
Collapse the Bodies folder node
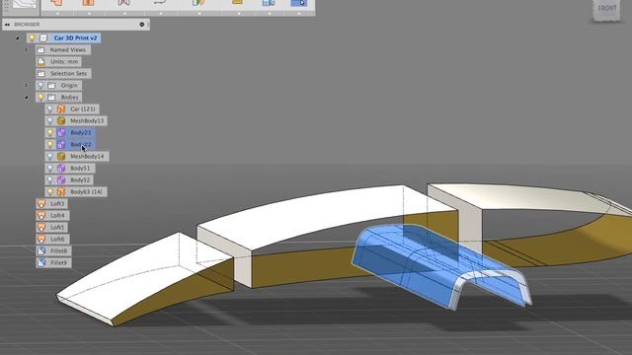coord(27,98)
